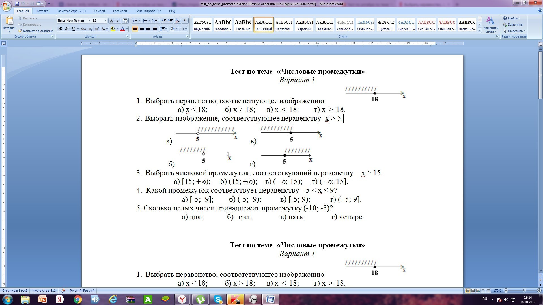Image resolution: width=543 pixels, height=305 pixels.
Task: Click the Sort (А-Я) icon
Action: click(x=178, y=21)
